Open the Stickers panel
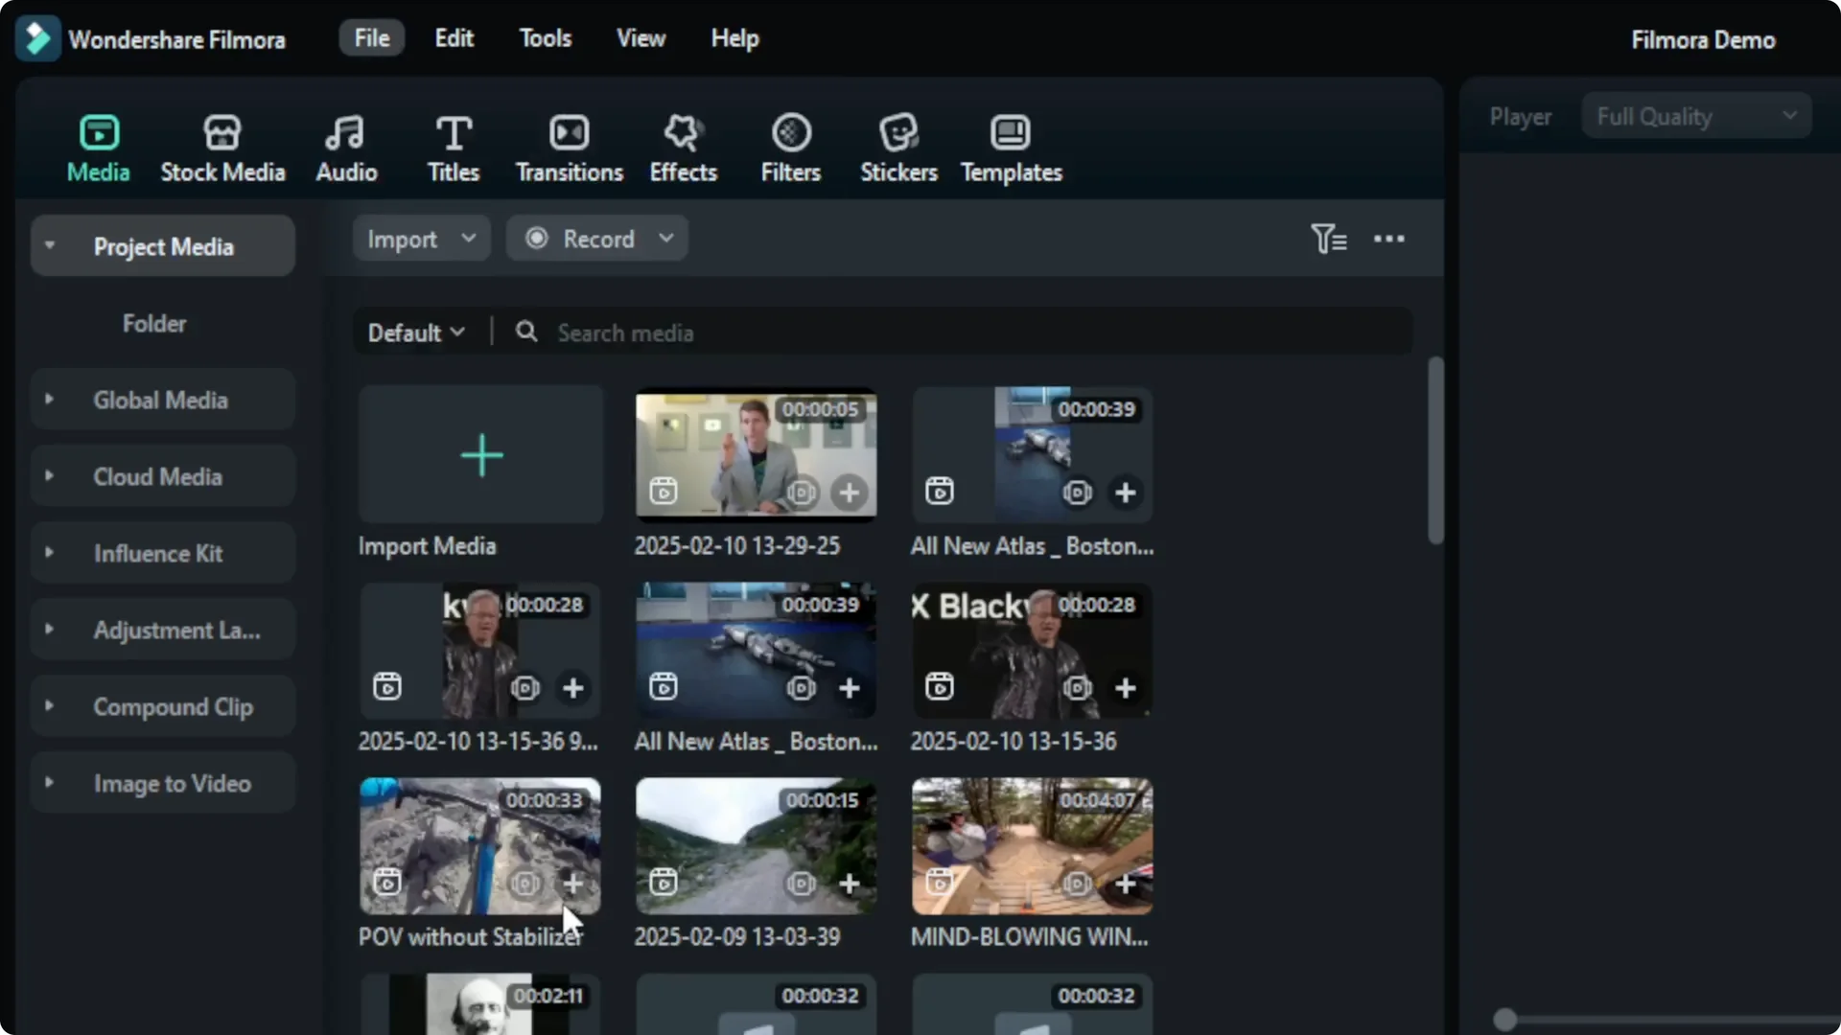The height and width of the screenshot is (1035, 1841). (x=898, y=146)
